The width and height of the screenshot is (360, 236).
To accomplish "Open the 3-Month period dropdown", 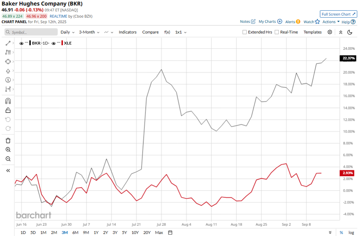I will [x=89, y=32].
